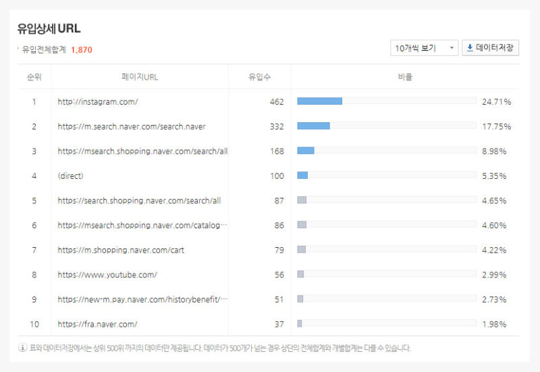The width and height of the screenshot is (540, 372).
Task: Click the 비율 column header
Action: click(x=405, y=77)
